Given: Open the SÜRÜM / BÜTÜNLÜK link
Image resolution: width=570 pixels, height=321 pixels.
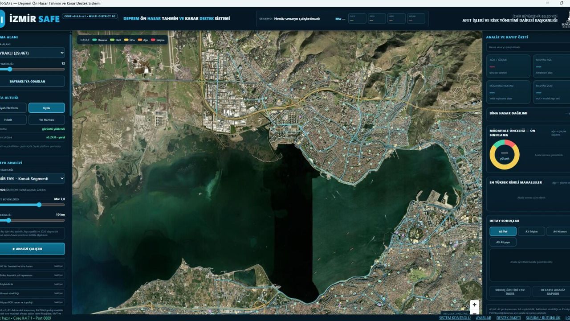Looking at the screenshot, I should click(x=543, y=318).
